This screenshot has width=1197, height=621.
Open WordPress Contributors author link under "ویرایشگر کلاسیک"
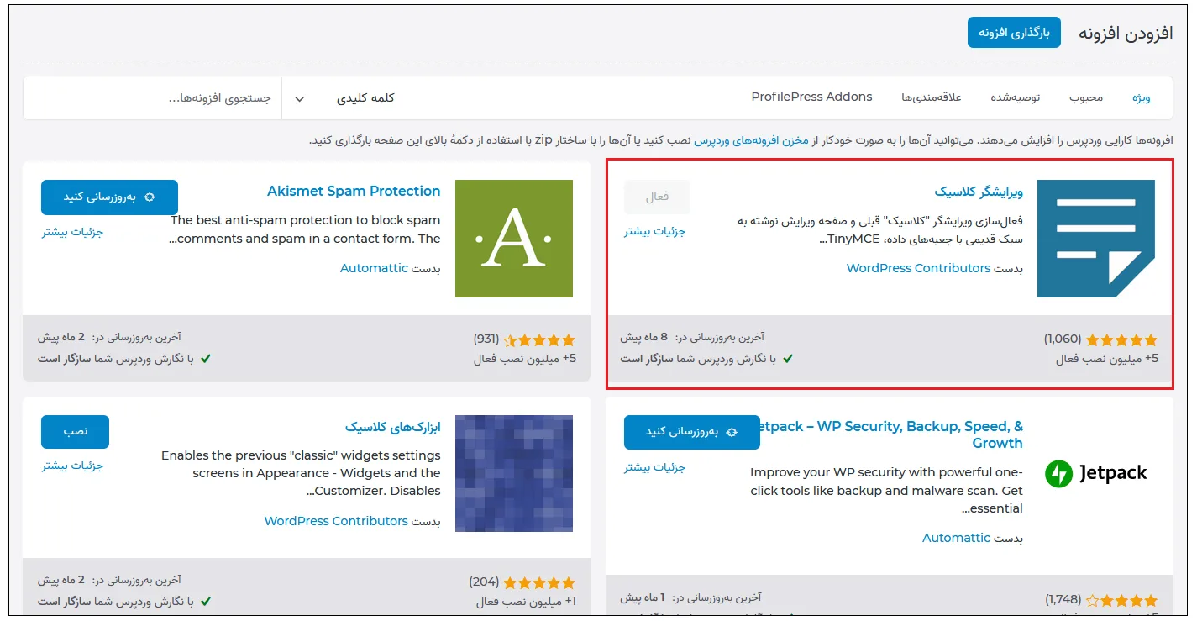[x=918, y=268]
